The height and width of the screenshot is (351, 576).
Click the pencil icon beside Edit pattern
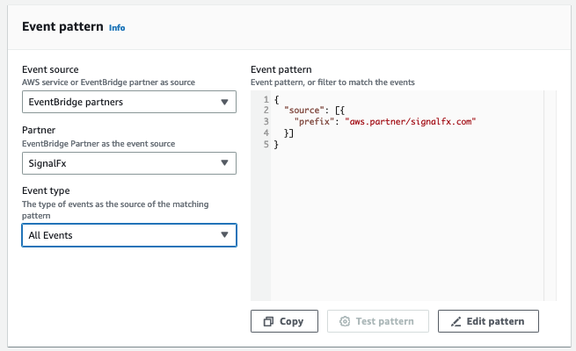click(456, 321)
